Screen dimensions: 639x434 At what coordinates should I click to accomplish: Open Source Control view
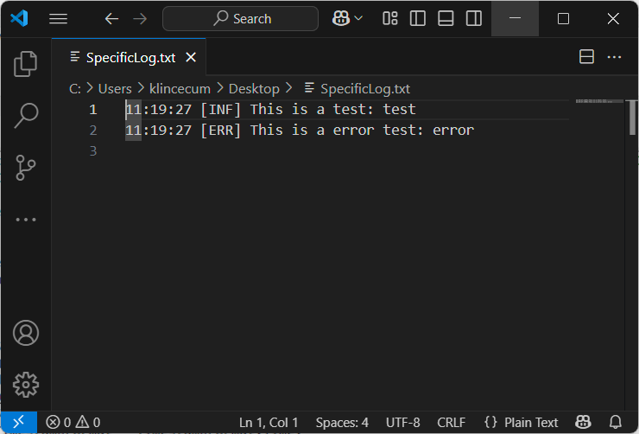(x=26, y=168)
